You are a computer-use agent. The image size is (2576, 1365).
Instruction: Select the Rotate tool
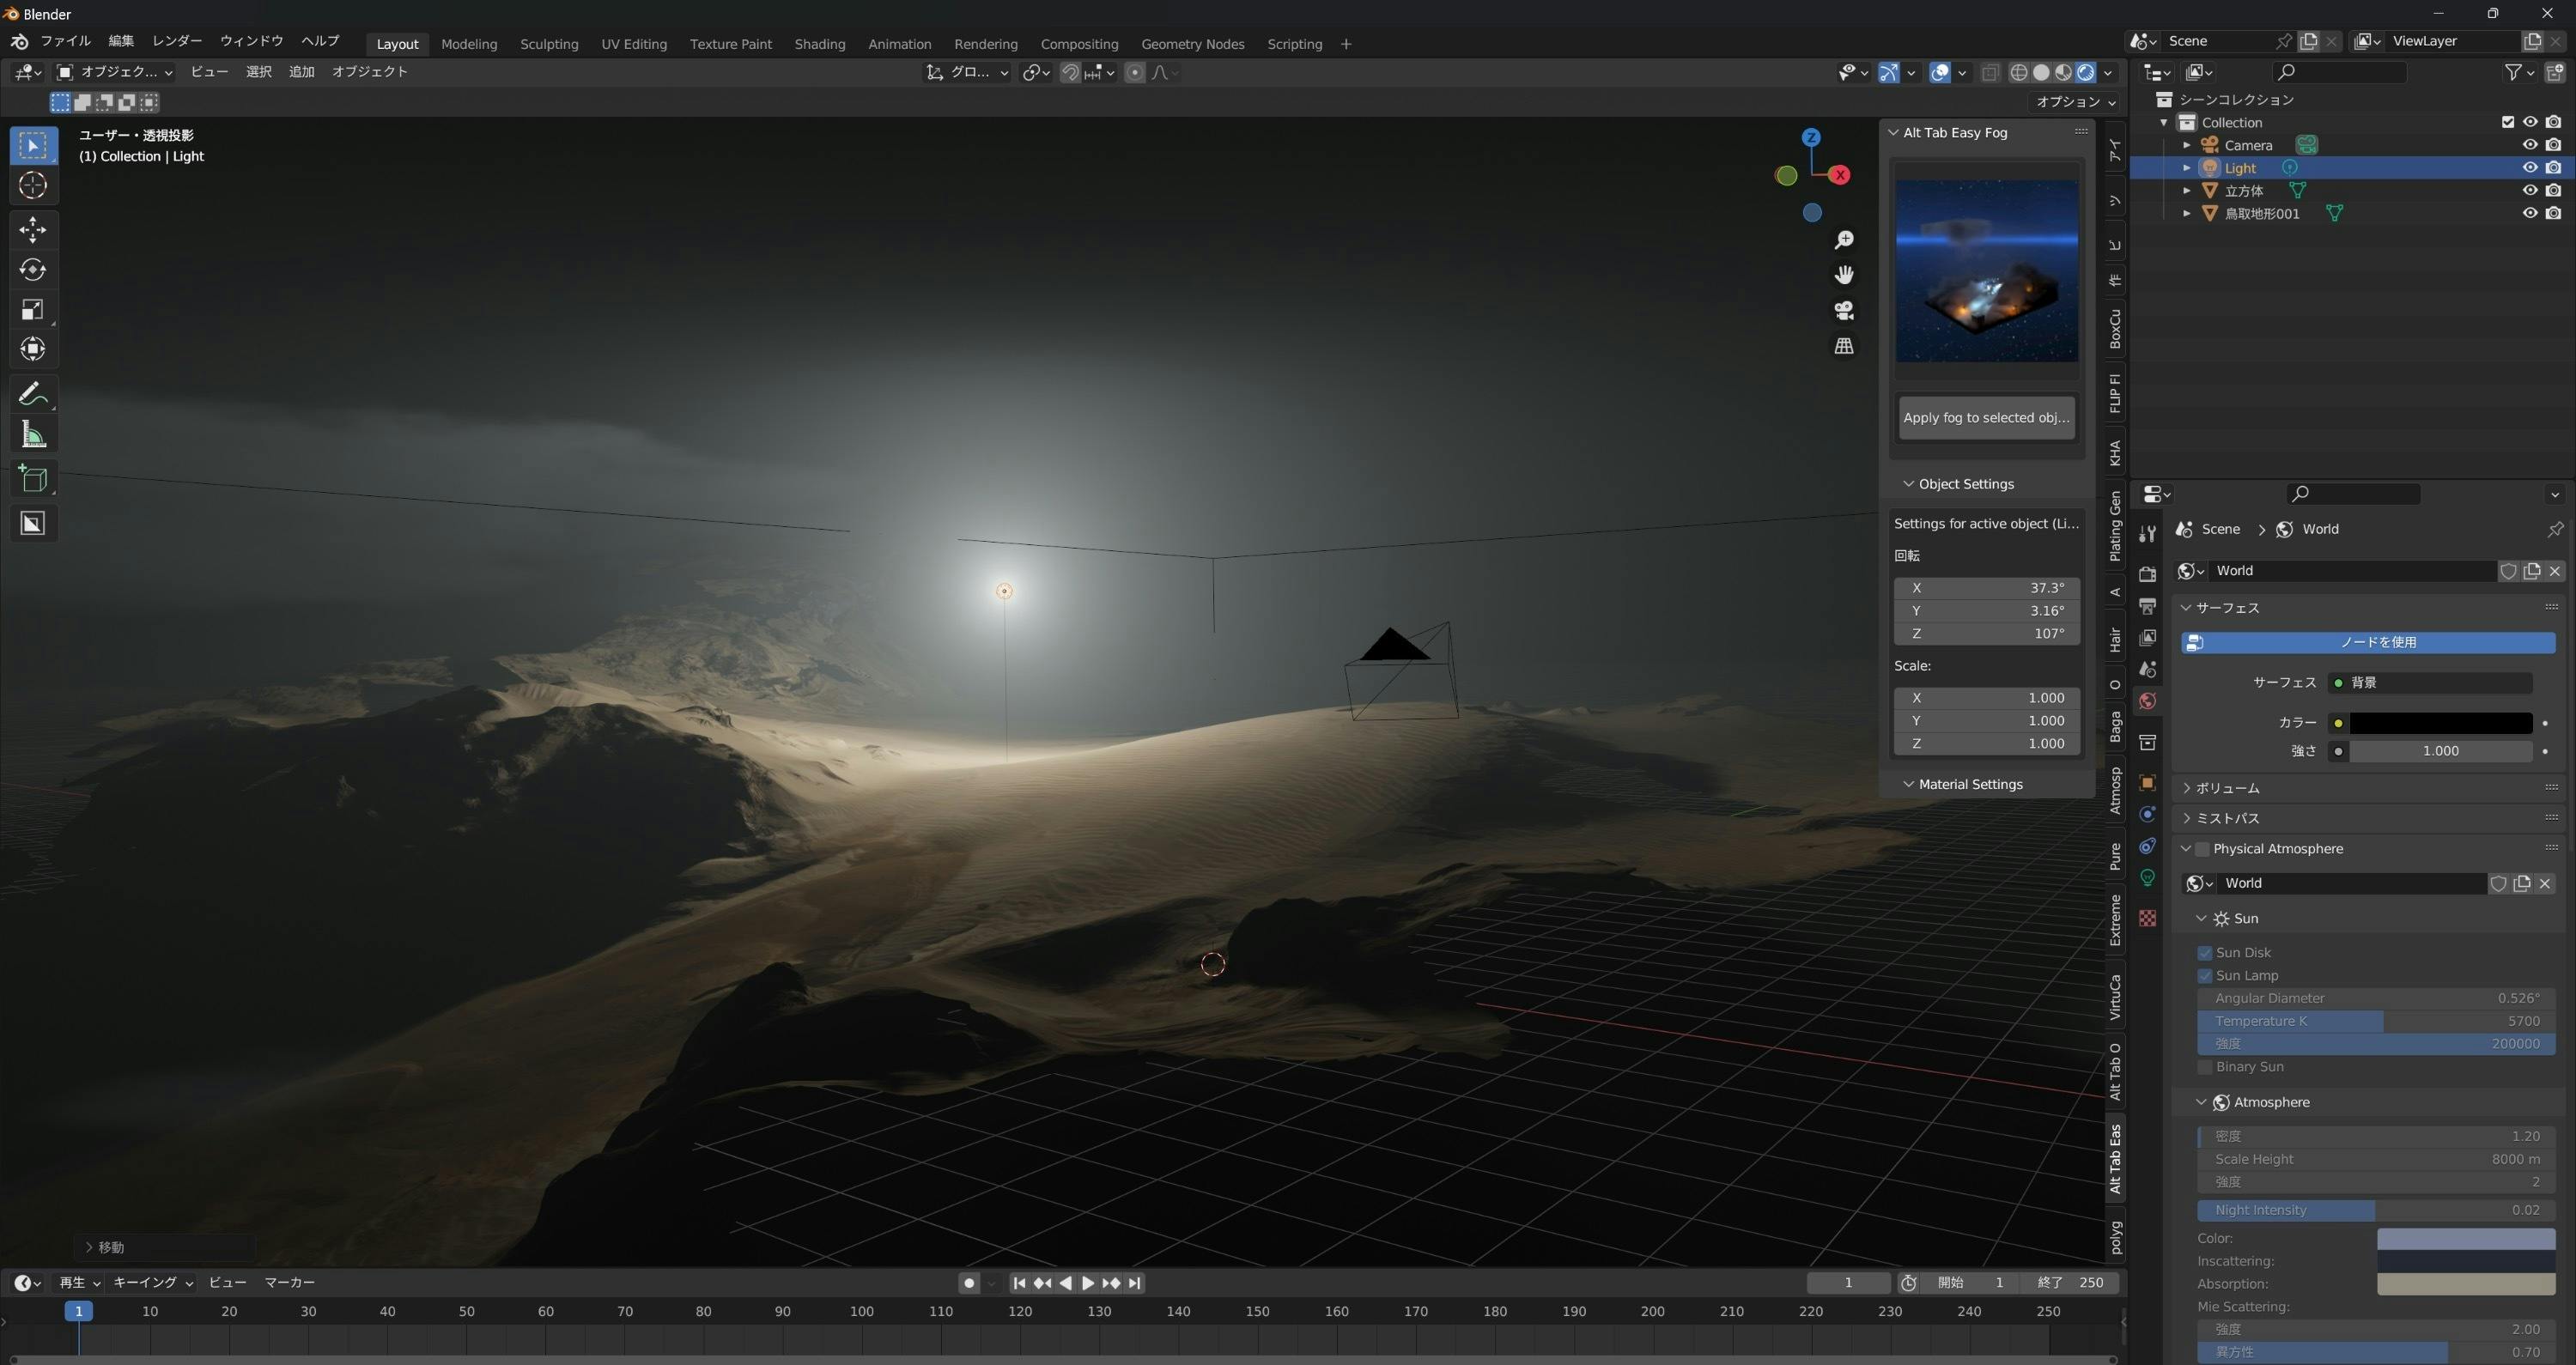point(32,270)
